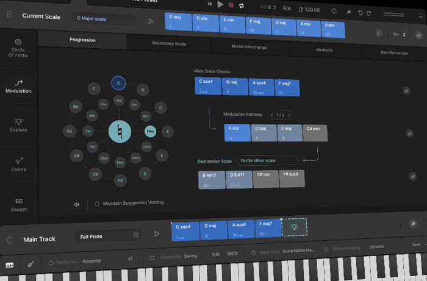
Task: Click the lightbulb suggestion slot in Main Track
Action: [x=294, y=227]
